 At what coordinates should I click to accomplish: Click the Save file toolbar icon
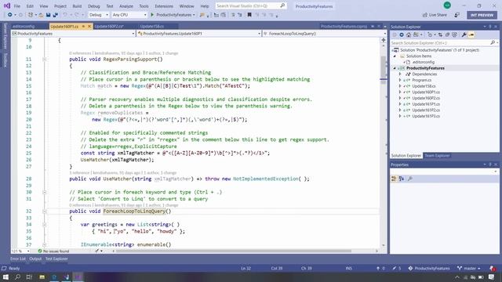point(48,15)
